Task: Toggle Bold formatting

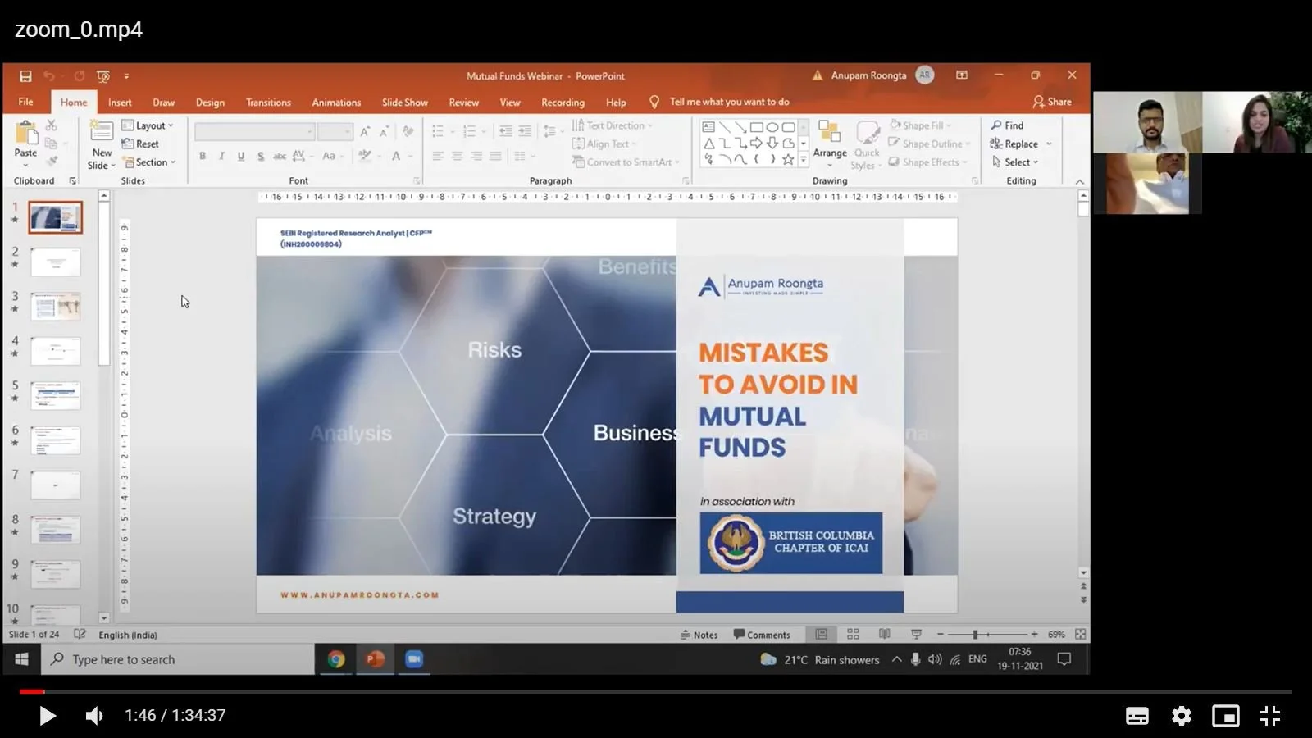Action: [x=203, y=156]
